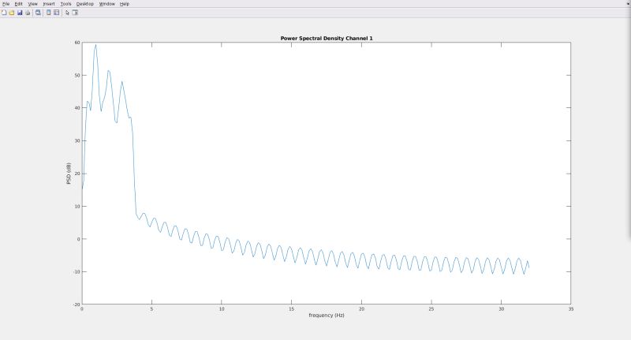Click the plot title 'Power Spectral Density Channel 1'

(327, 38)
